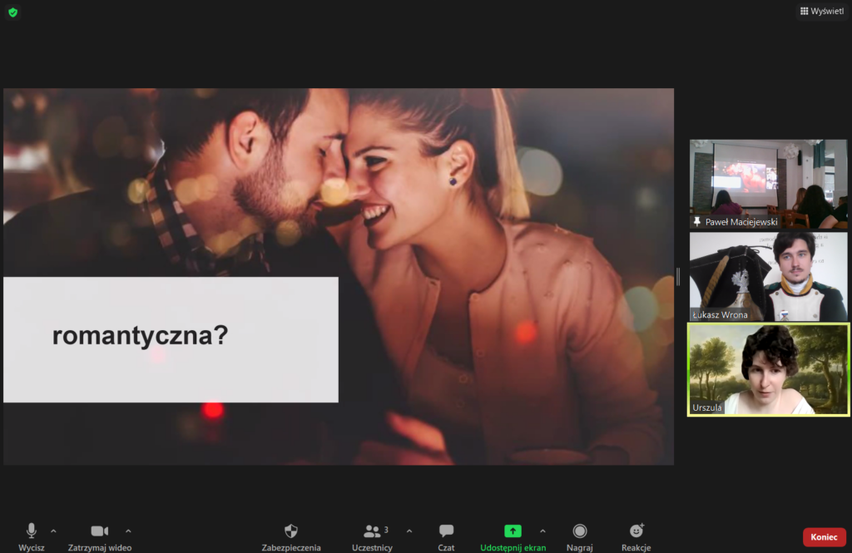
Task: Click the pin icon on Paweł Maciejewski's tile
Action: click(x=697, y=222)
